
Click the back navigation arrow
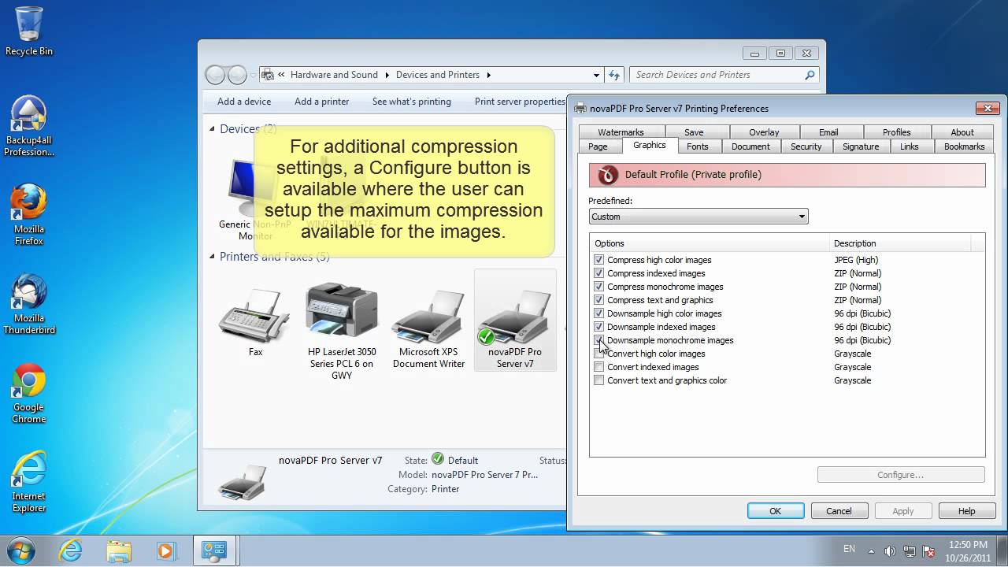(214, 75)
